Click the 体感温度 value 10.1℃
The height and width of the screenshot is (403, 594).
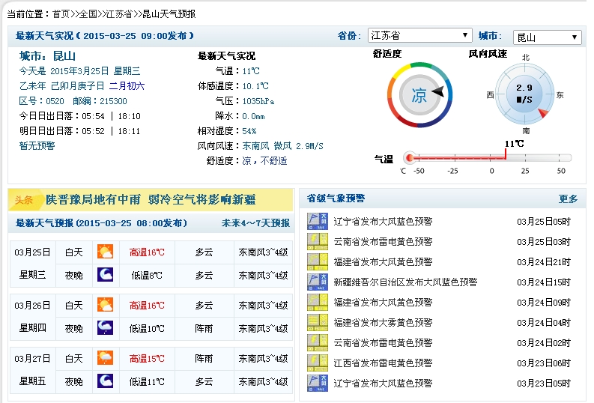pos(255,86)
